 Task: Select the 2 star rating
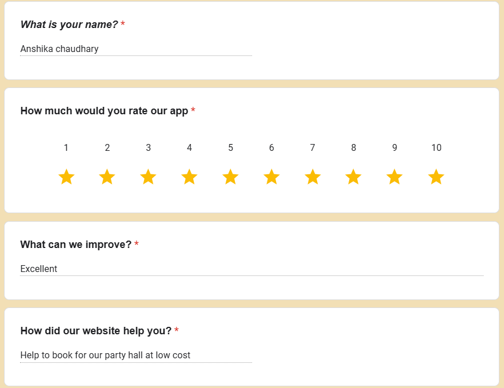pyautogui.click(x=107, y=177)
